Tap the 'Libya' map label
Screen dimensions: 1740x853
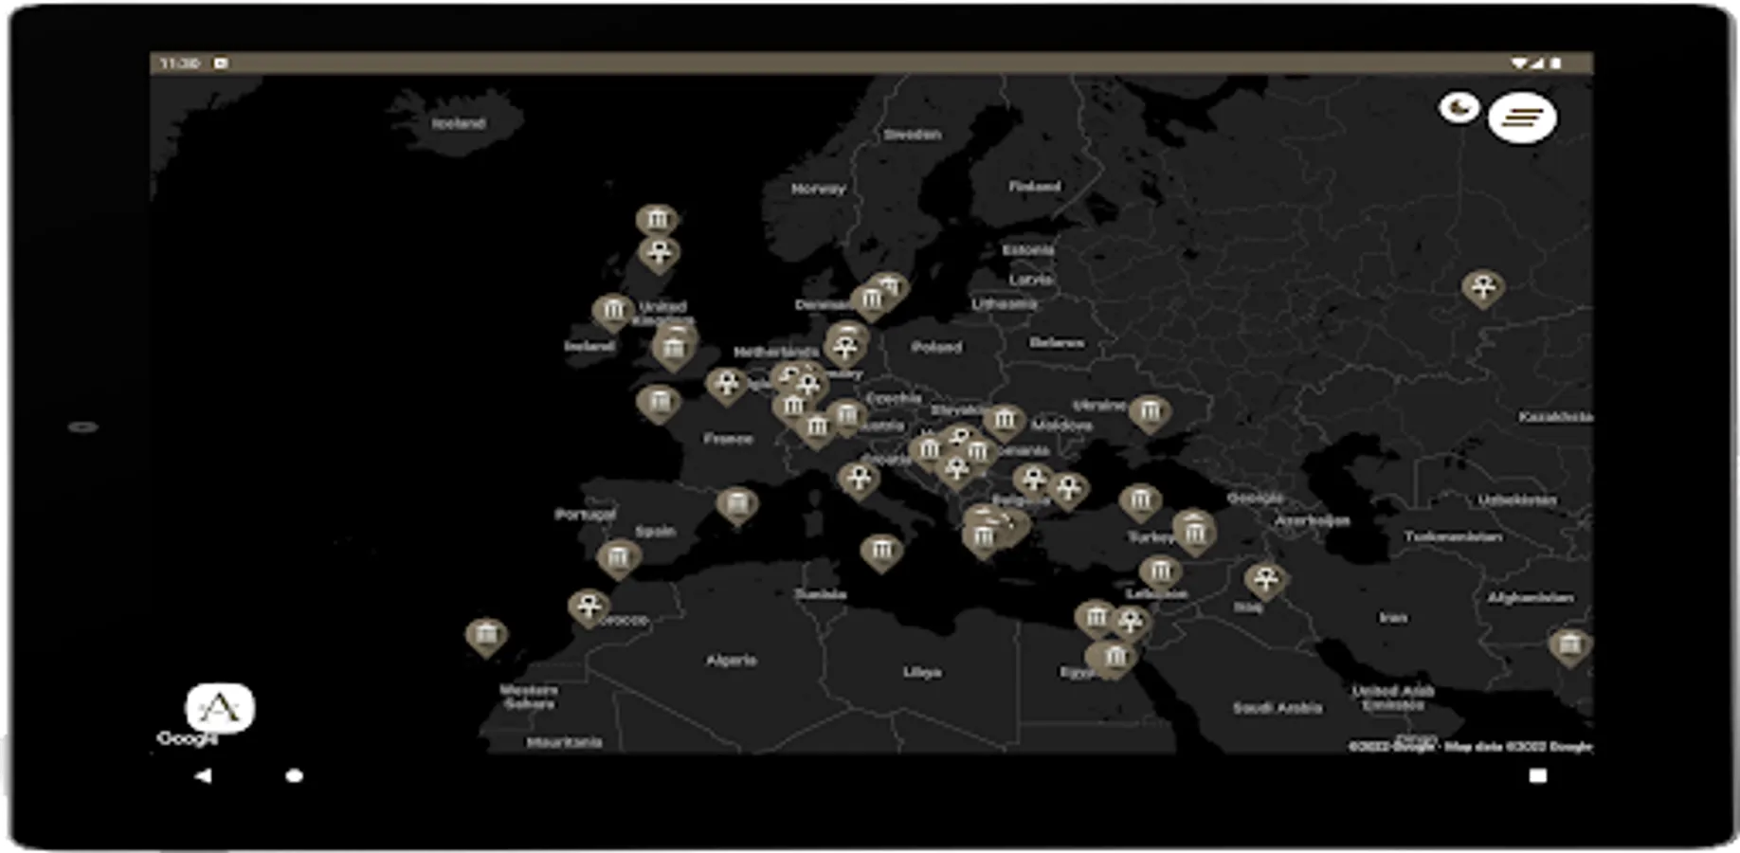click(x=921, y=672)
